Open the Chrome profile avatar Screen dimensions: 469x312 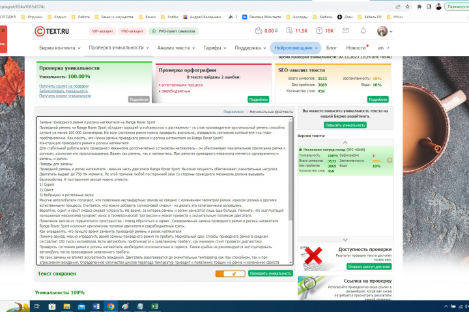click(x=438, y=6)
